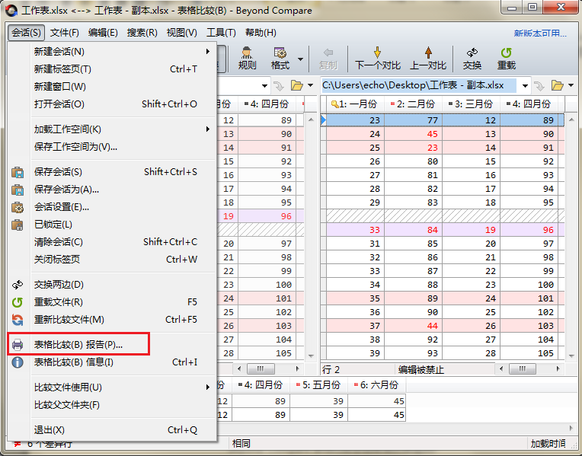Click cell 84 in the purple row
This screenshot has height=456, width=582.
pyautogui.click(x=413, y=230)
